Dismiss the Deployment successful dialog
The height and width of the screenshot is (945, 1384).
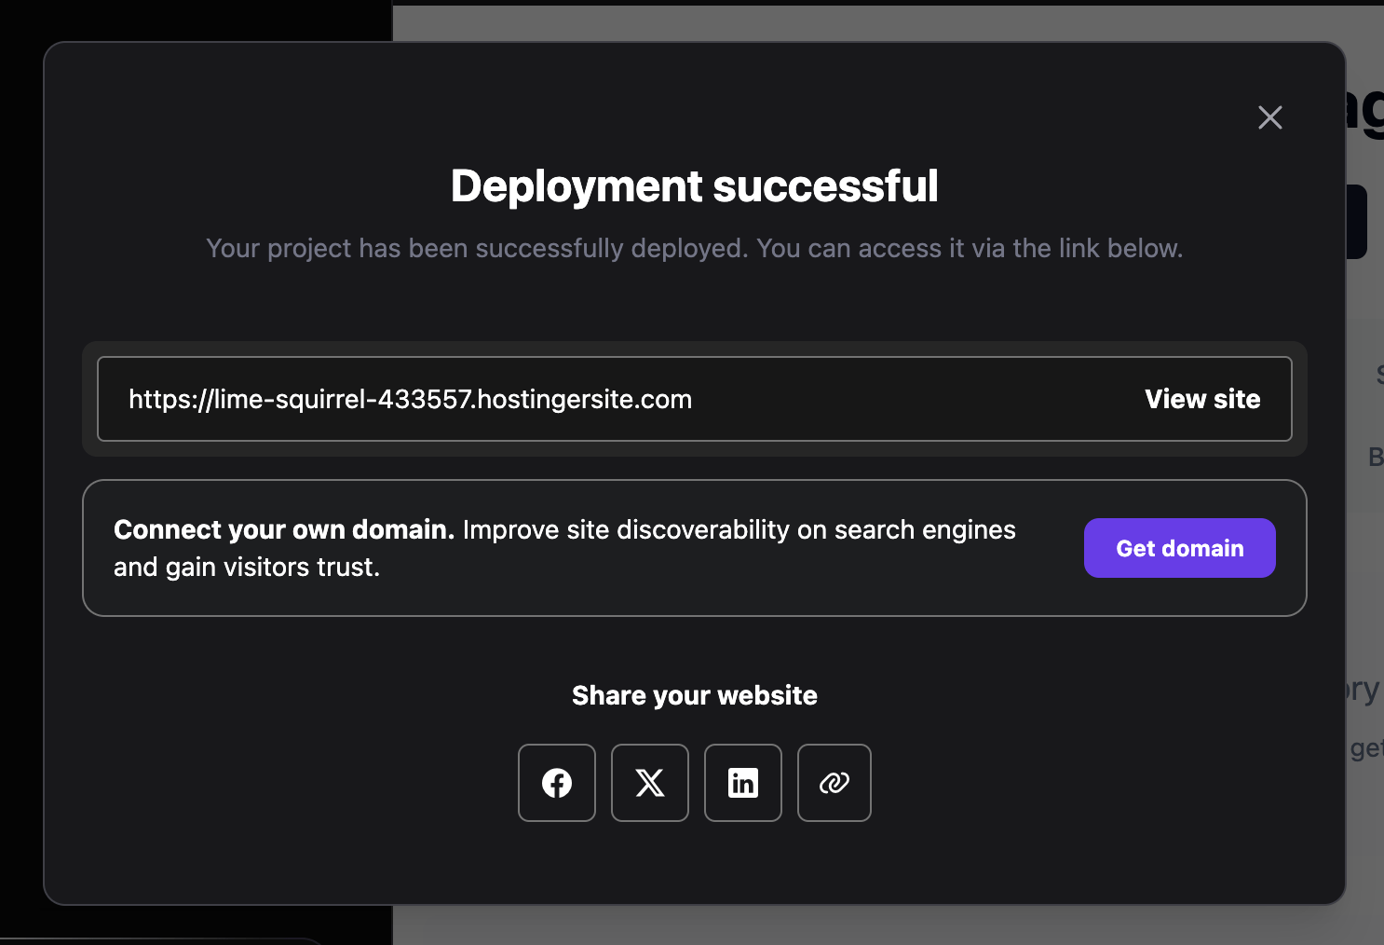pyautogui.click(x=1269, y=117)
